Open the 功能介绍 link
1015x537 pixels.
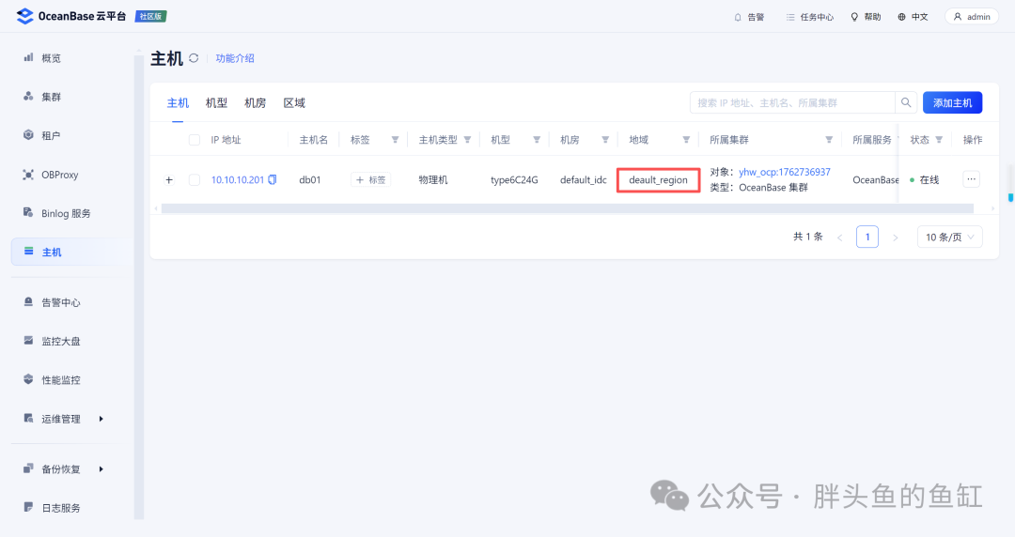click(x=235, y=58)
